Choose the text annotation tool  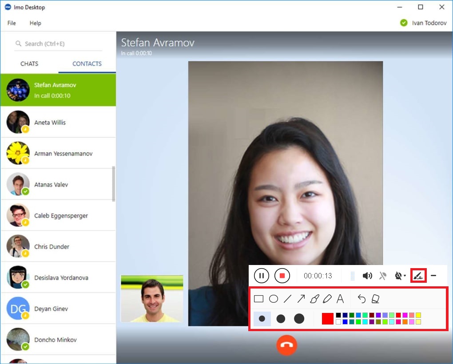(340, 298)
